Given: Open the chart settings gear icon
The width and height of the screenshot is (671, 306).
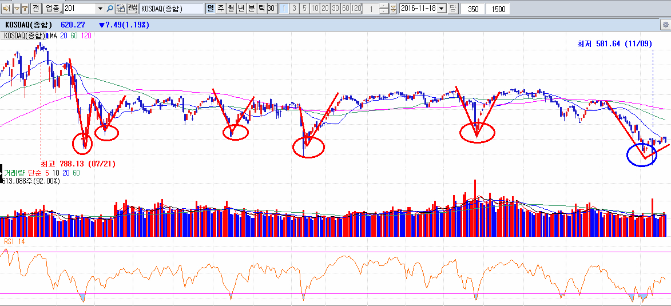Looking at the screenshot, I should pyautogui.click(x=665, y=25).
